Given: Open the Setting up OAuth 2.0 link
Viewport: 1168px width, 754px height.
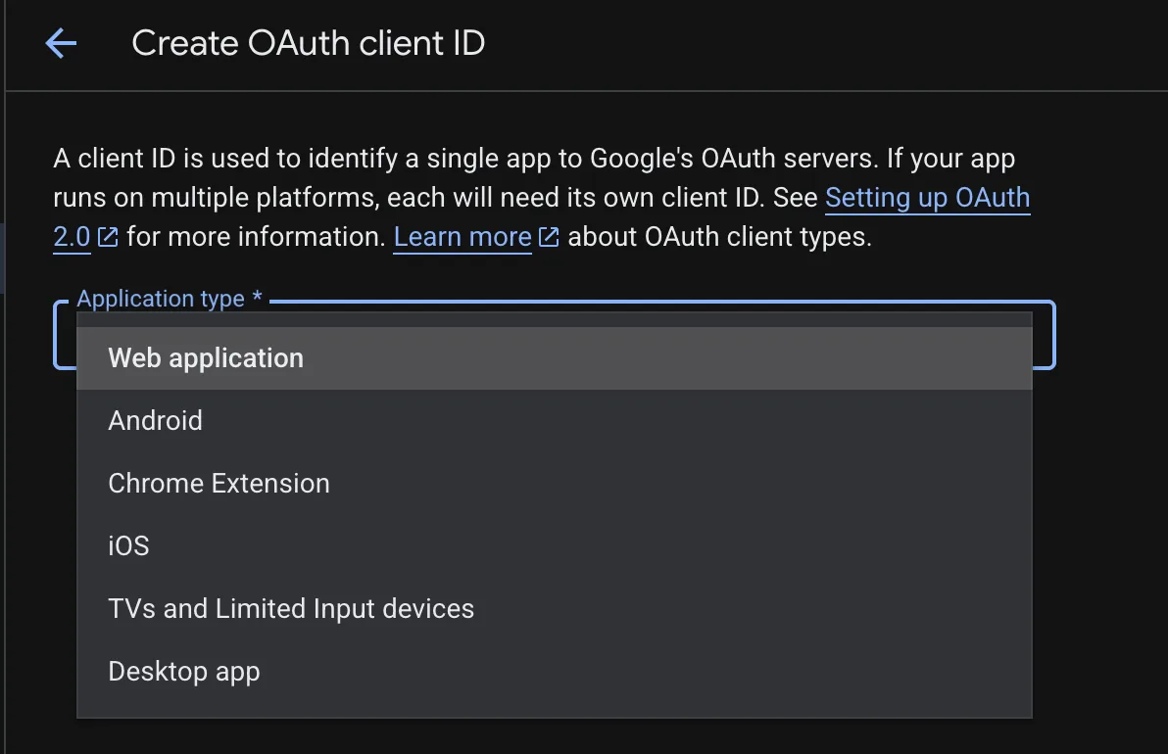Looking at the screenshot, I should pos(927,198).
